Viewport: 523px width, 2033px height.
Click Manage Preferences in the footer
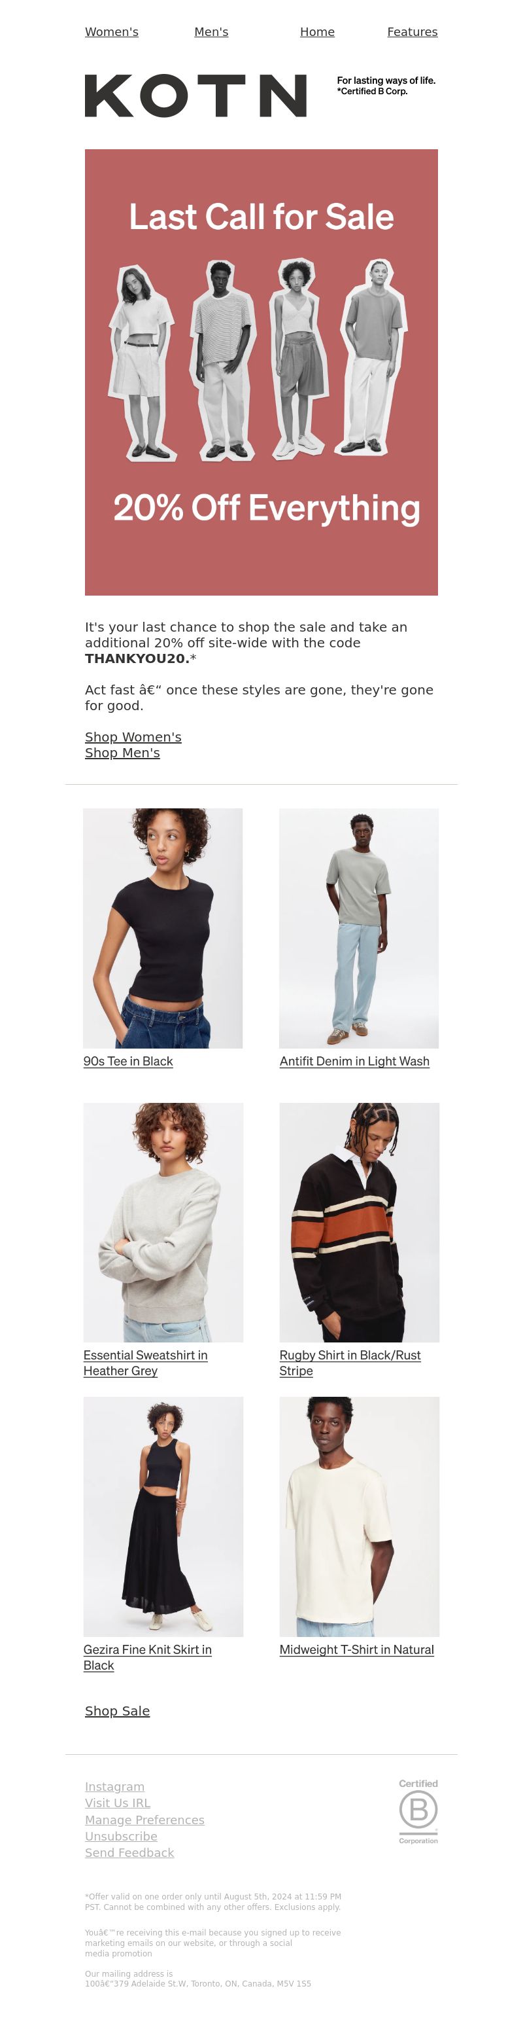pyautogui.click(x=144, y=1819)
